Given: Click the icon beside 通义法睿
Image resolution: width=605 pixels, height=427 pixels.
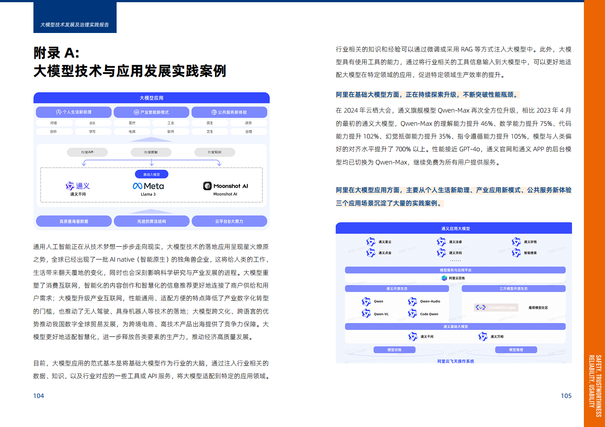Looking at the screenshot, I should [x=441, y=242].
